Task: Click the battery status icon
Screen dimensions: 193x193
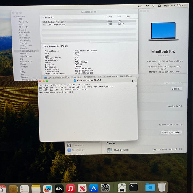Action: click(x=140, y=6)
